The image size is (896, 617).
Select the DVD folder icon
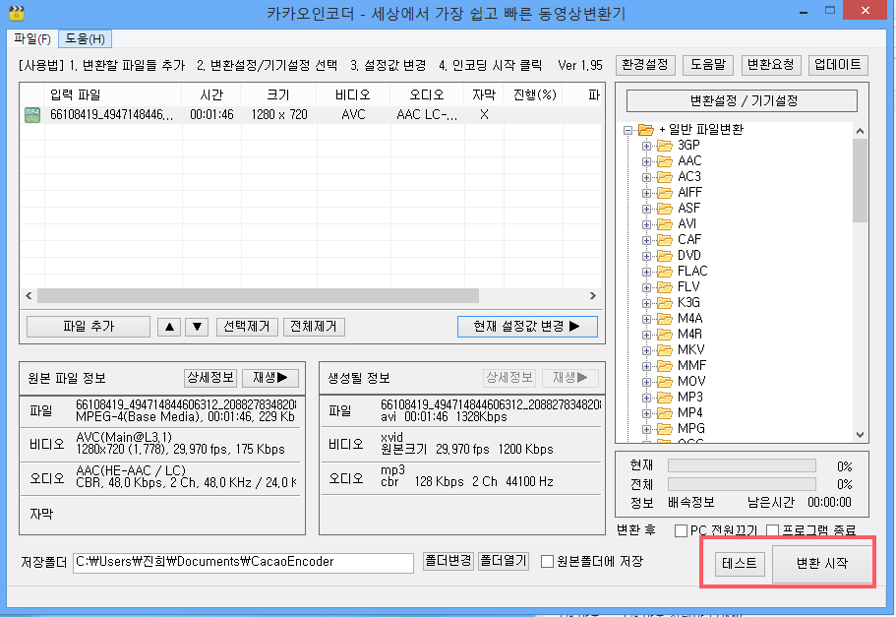pos(664,256)
